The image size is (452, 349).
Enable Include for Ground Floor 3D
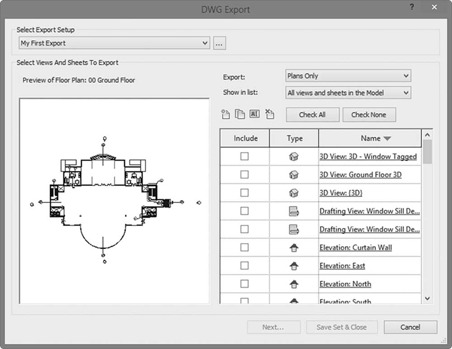[x=245, y=174]
